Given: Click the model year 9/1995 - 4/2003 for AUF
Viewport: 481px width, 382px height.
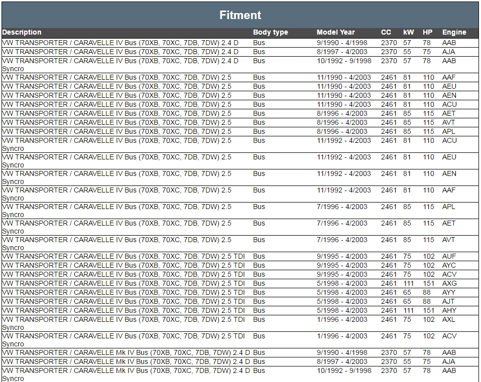Looking at the screenshot, I should click(342, 256).
